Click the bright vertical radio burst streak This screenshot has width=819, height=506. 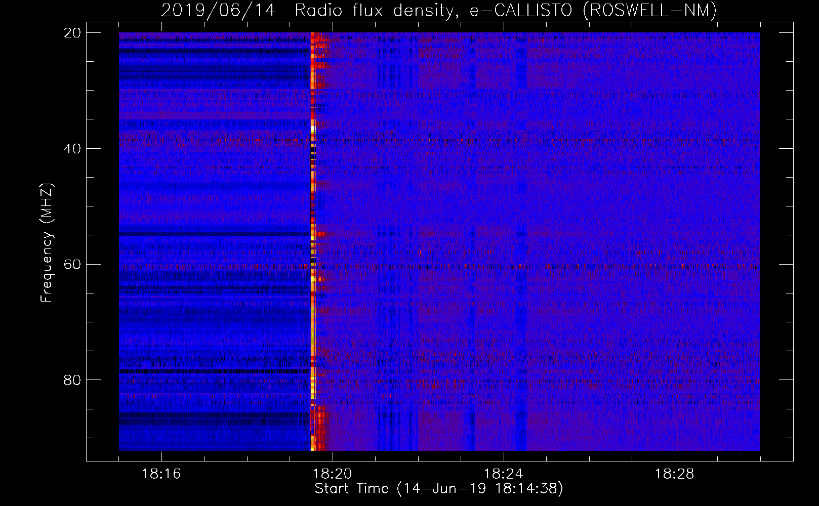tap(313, 241)
